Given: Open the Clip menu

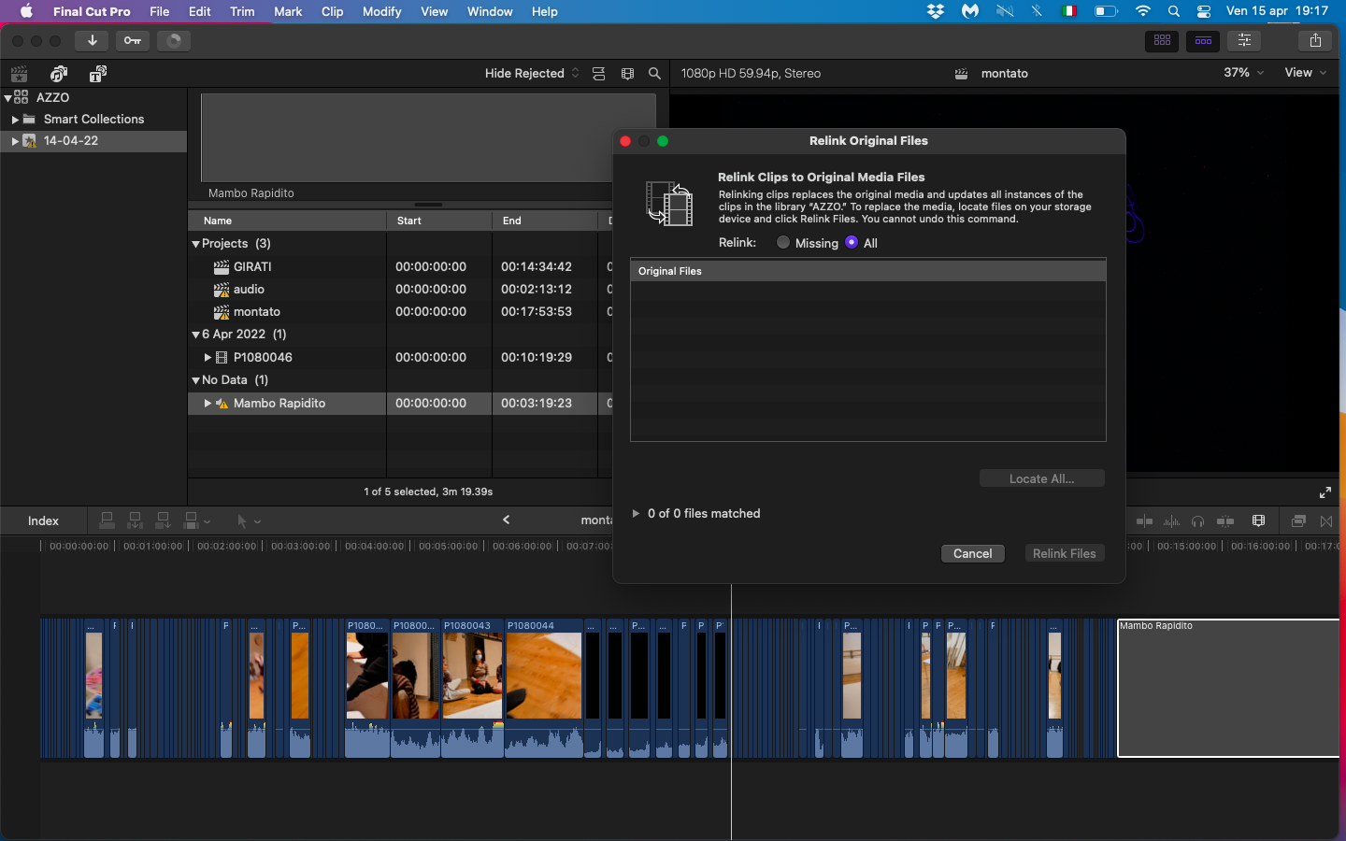Looking at the screenshot, I should pos(332,11).
